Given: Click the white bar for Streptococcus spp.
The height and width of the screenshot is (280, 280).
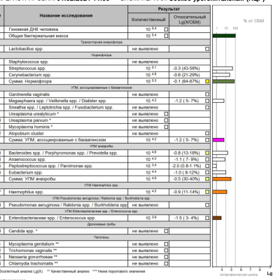Looking at the screenshot, I should [x=223, y=69].
